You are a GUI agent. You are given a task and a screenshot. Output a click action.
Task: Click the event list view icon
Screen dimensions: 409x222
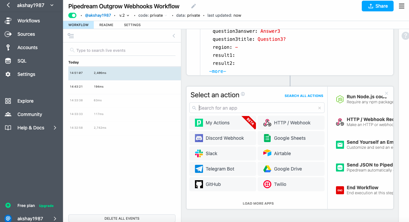coord(71,35)
